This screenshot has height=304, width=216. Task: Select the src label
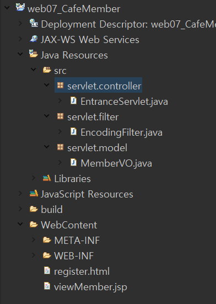tap(60, 71)
